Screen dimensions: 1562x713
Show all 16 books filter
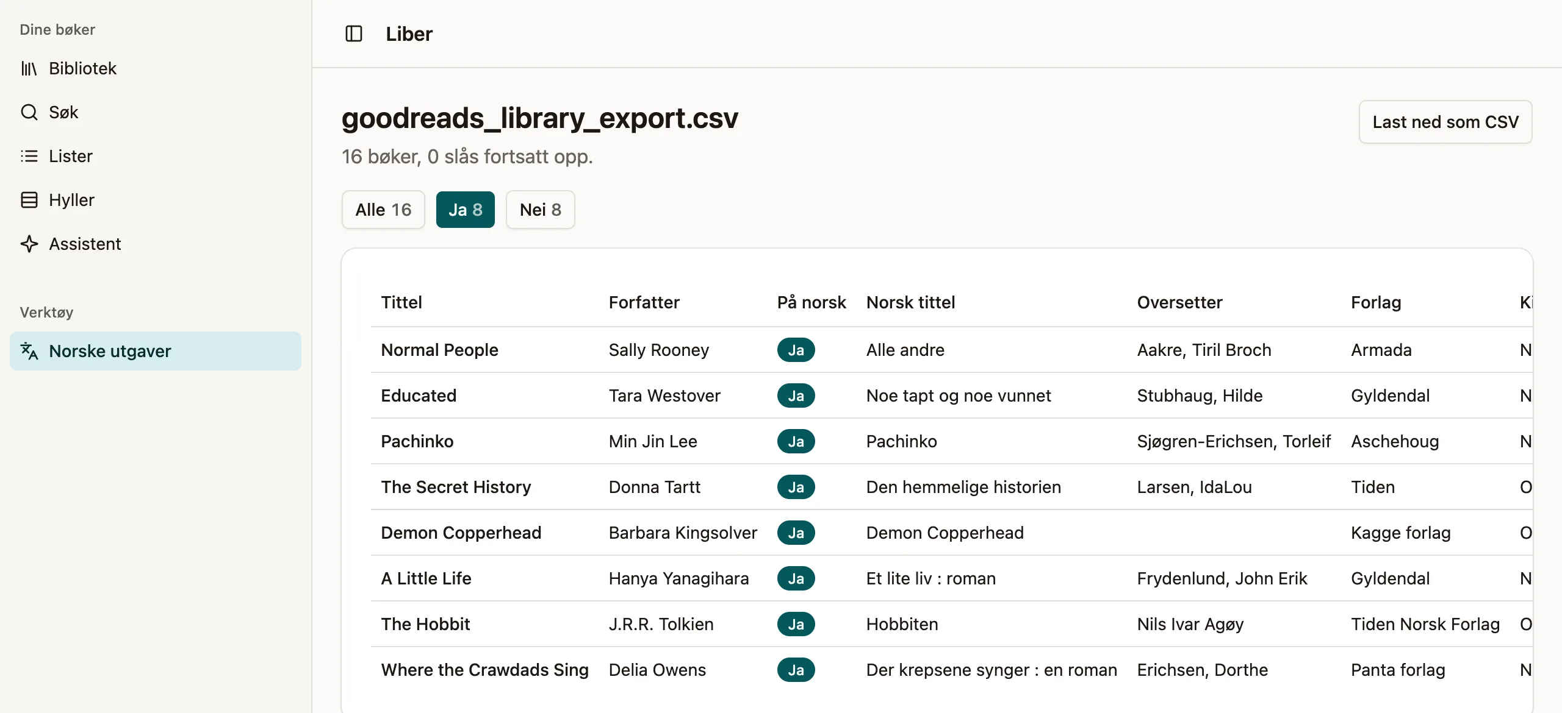tap(383, 210)
